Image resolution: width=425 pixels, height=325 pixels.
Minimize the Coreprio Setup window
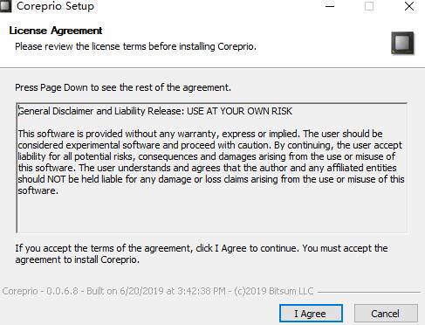[330, 6]
